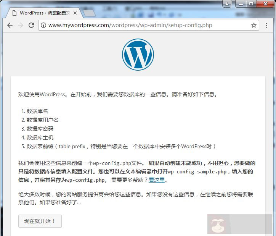276x236 pixels.
Task: Click the browser forward arrow
Action: [21, 26]
